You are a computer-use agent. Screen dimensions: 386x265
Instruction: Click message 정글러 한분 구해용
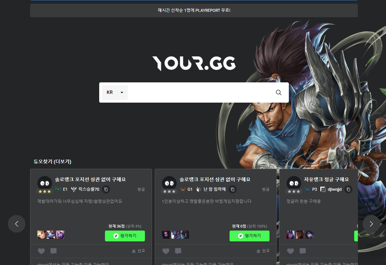click(x=303, y=201)
